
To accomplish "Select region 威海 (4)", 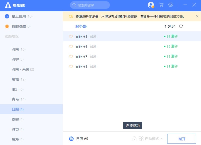I will point(31,139).
